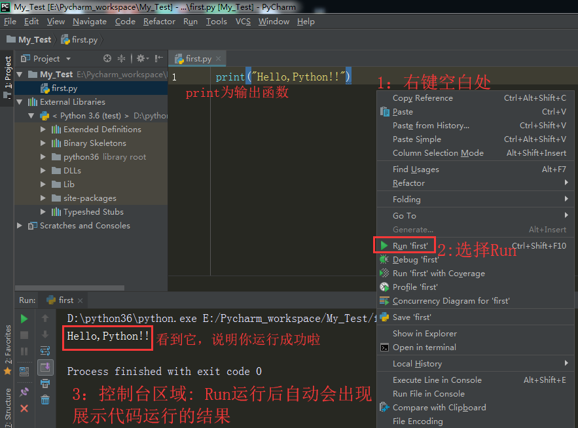Pin the Run tab with pin icon
This screenshot has width=578, height=428.
24,391
